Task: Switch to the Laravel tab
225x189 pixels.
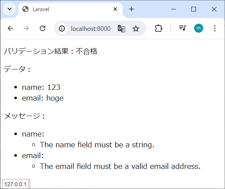Action: click(65, 9)
